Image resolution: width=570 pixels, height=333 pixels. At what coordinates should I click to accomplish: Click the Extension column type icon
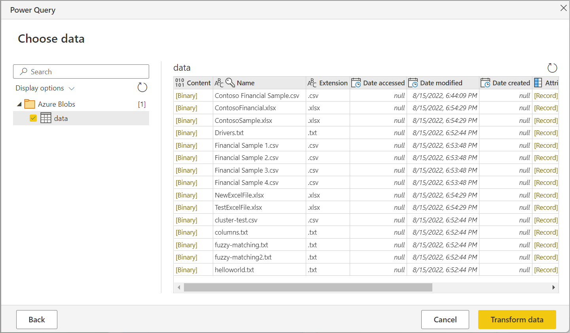pyautogui.click(x=312, y=83)
